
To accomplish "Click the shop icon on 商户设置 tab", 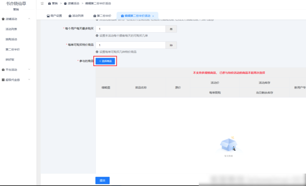I will 48,16.
